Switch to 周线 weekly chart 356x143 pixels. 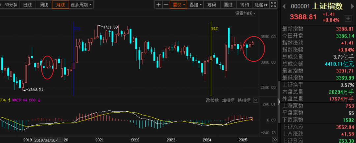coord(44,5)
